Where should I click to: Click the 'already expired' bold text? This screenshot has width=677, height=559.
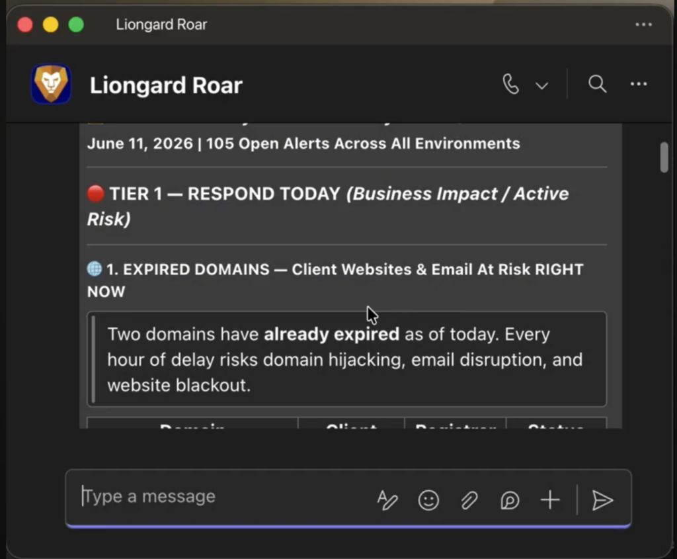332,334
